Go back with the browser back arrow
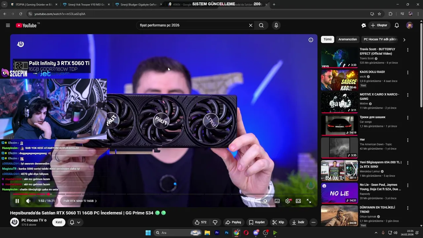423x238 pixels. (5, 14)
